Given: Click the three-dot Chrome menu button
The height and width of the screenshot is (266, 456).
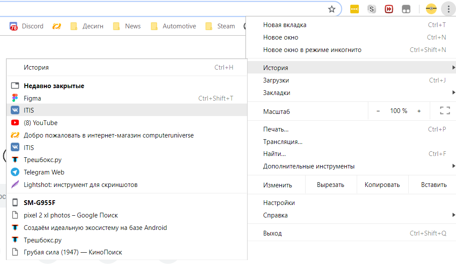Looking at the screenshot, I should coord(448,9).
